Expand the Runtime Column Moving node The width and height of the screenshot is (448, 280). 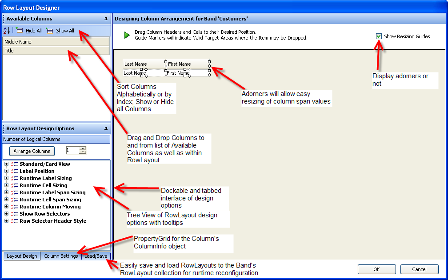(x=6, y=207)
